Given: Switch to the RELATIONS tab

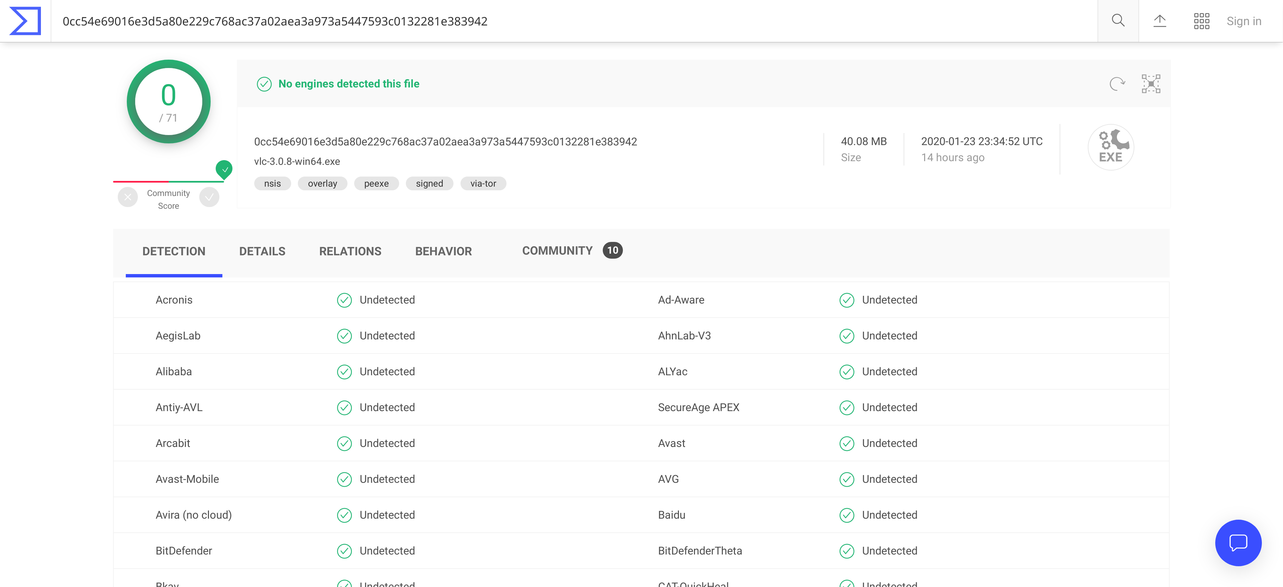Looking at the screenshot, I should pyautogui.click(x=350, y=251).
